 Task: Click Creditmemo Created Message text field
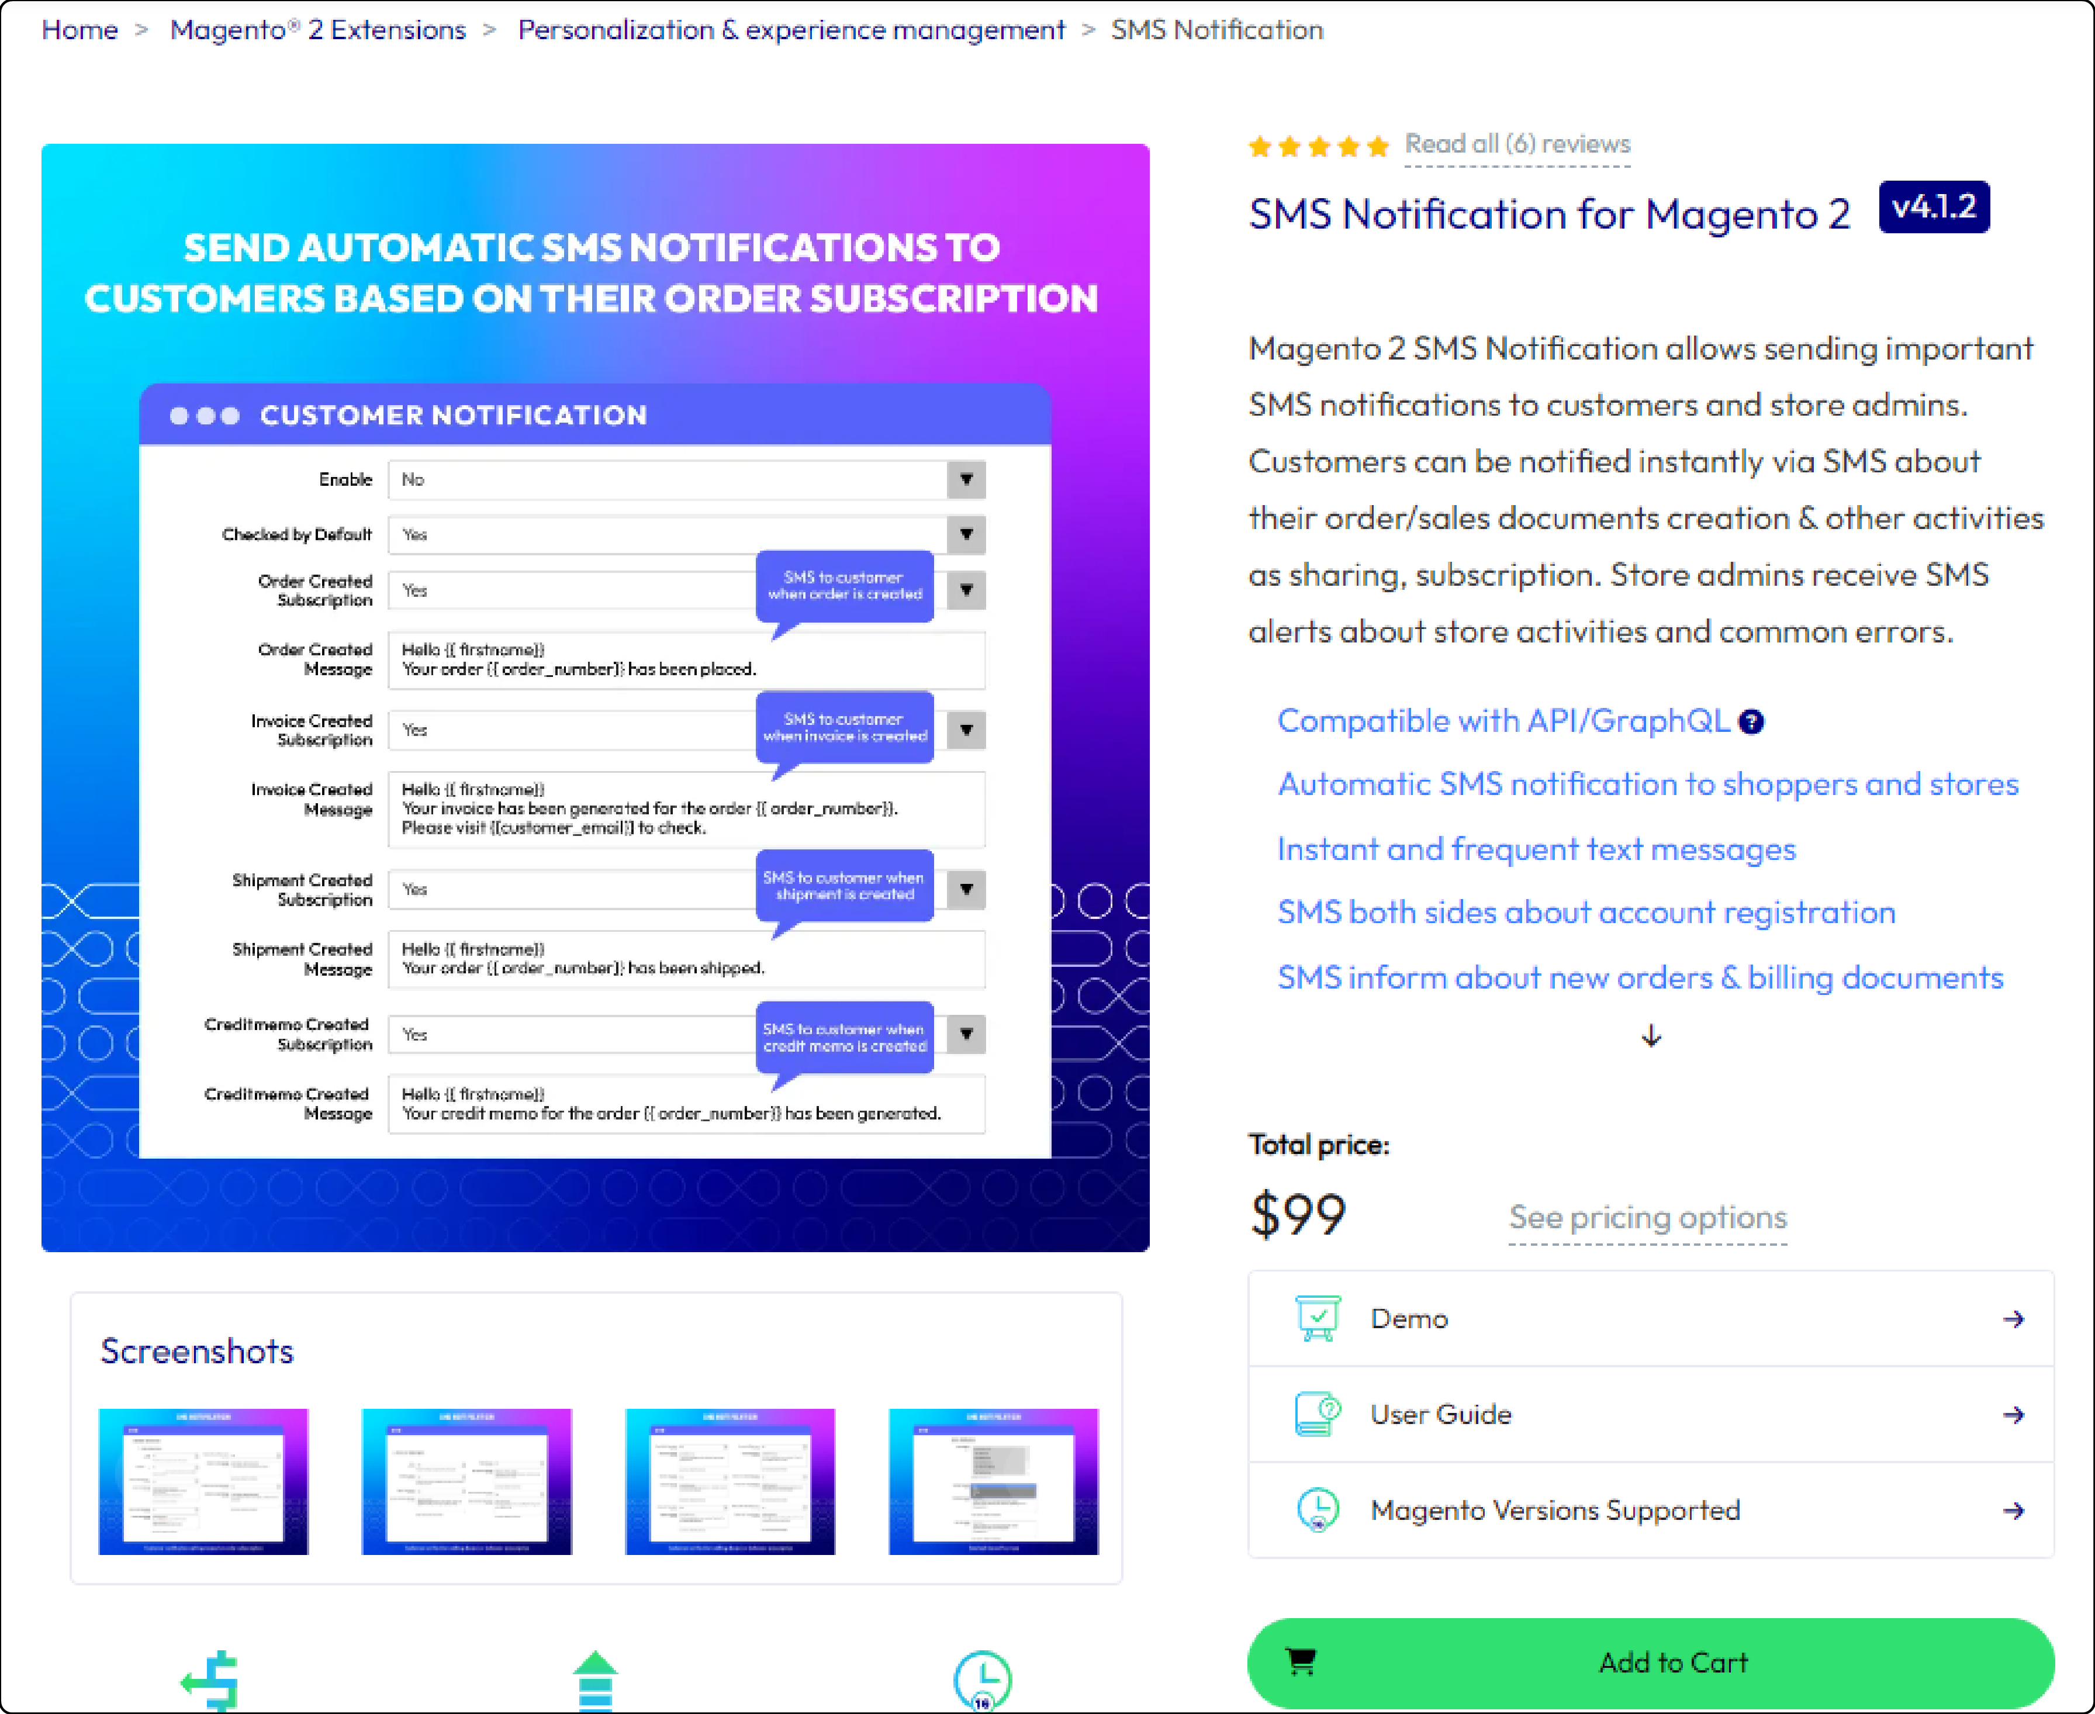click(686, 1104)
